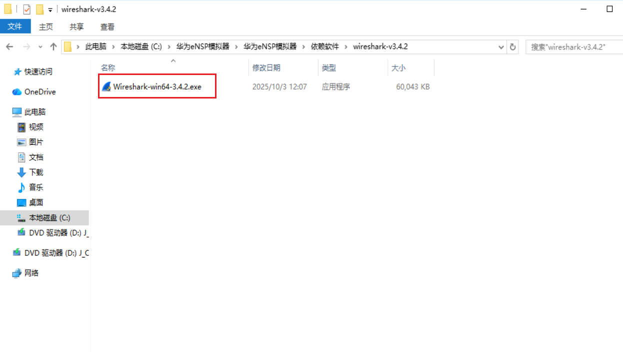
Task: Go back with the left arrow
Action: [x=9, y=46]
